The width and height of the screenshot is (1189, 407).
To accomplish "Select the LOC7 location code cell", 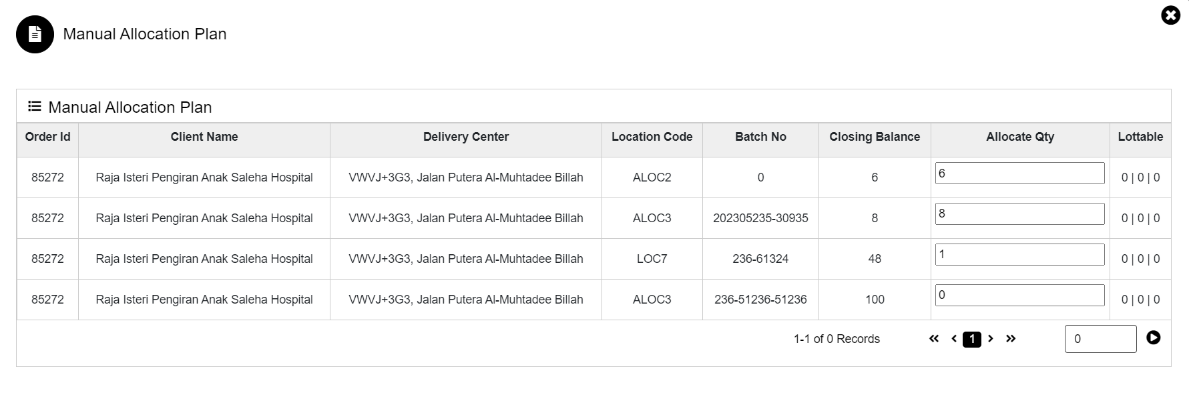I will pyautogui.click(x=652, y=259).
